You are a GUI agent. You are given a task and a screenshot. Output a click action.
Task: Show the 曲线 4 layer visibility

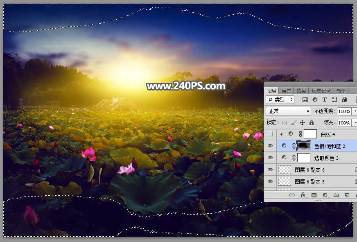pyautogui.click(x=270, y=133)
